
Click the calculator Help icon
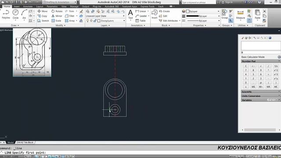point(270,38)
